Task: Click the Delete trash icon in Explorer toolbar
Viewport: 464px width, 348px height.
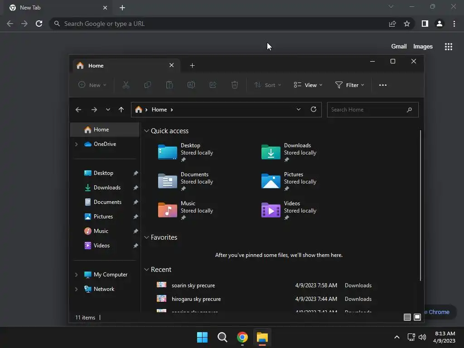Action: pos(234,85)
